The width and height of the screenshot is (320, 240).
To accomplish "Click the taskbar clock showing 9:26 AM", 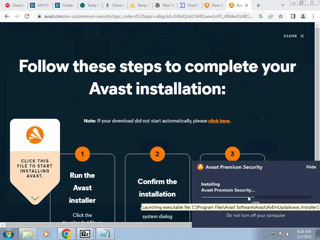I will tap(304, 234).
